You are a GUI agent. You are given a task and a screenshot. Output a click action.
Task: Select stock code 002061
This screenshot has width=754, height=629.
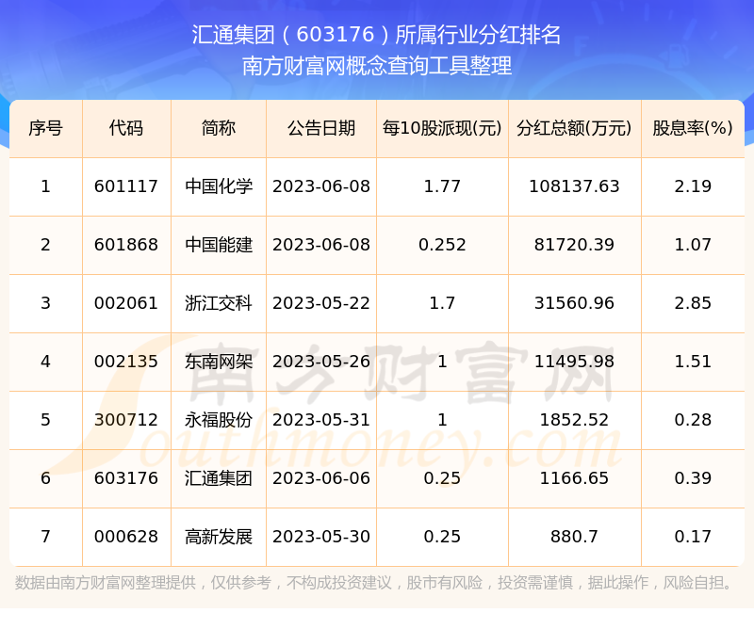tap(126, 303)
